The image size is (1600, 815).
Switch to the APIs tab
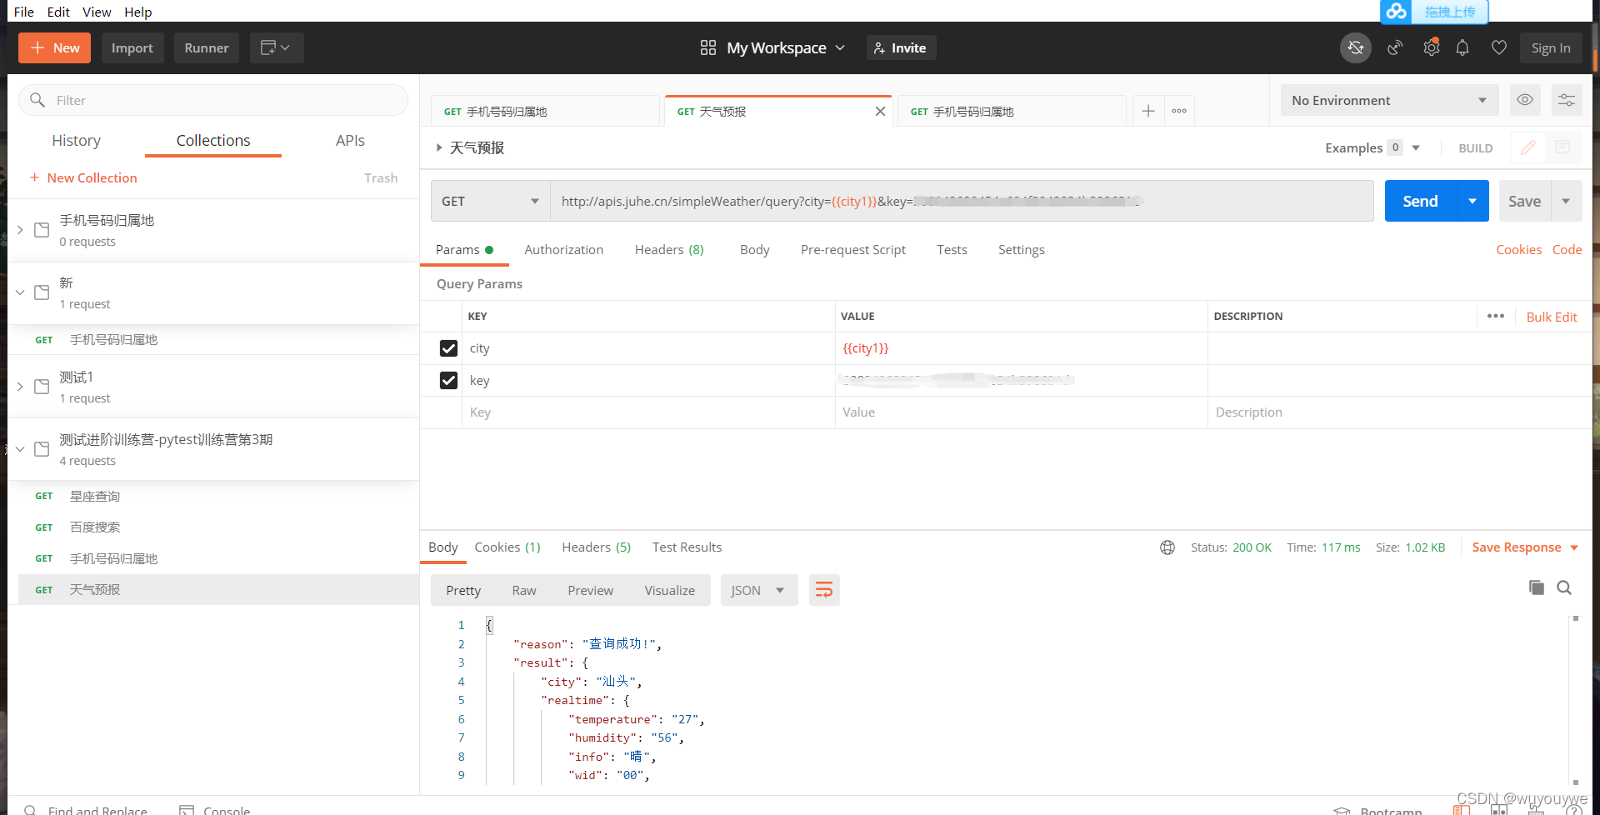(350, 140)
